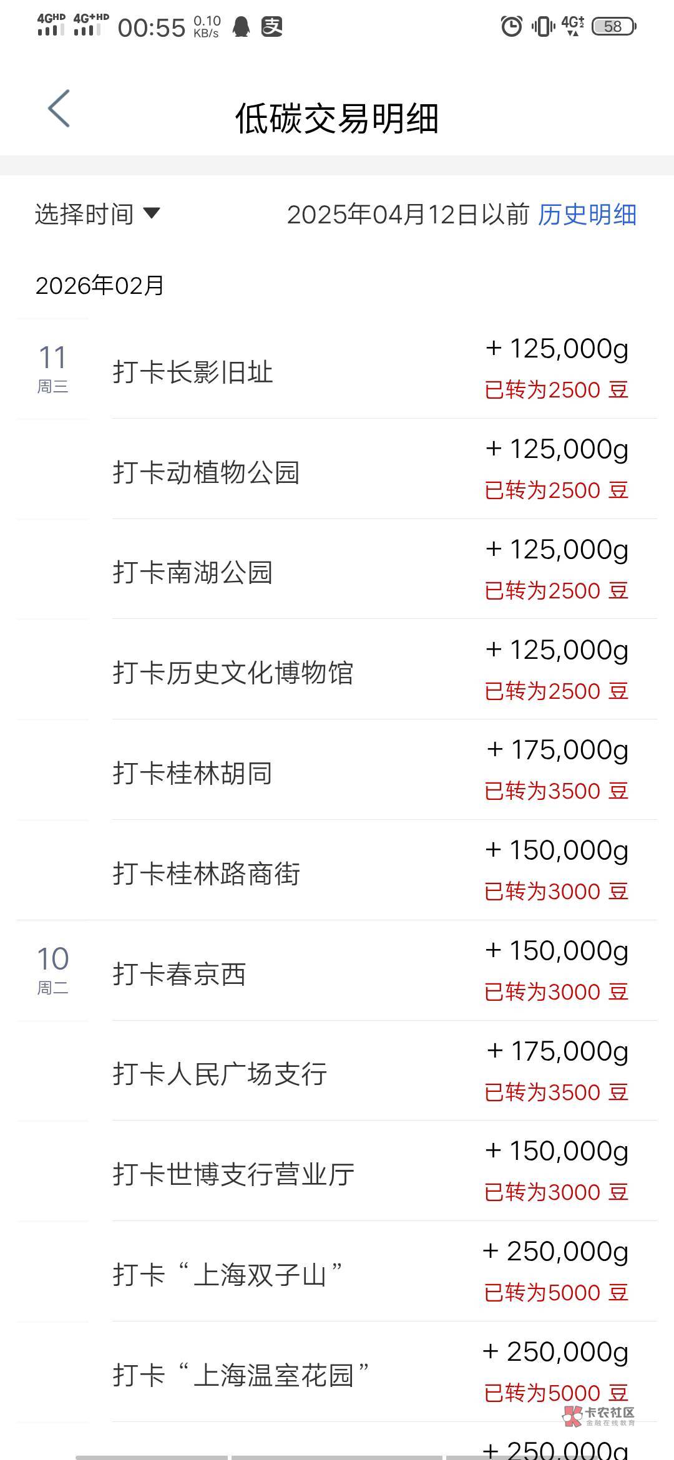Tap the 打卡“上海温室花园” entry
Image resolution: width=674 pixels, height=1460 pixels.
(242, 1375)
